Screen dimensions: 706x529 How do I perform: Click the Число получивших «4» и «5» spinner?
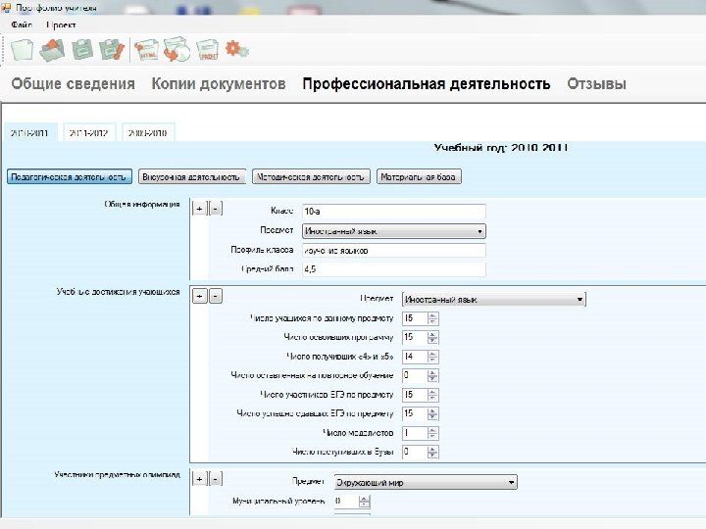point(420,357)
